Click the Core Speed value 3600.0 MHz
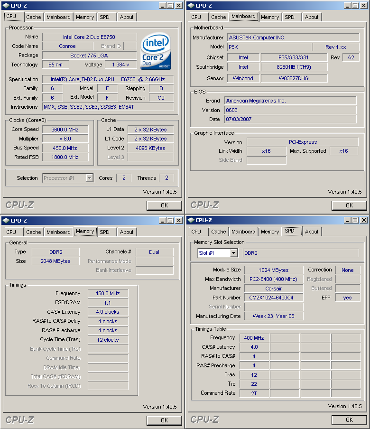The height and width of the screenshot is (429, 370). [x=65, y=130]
